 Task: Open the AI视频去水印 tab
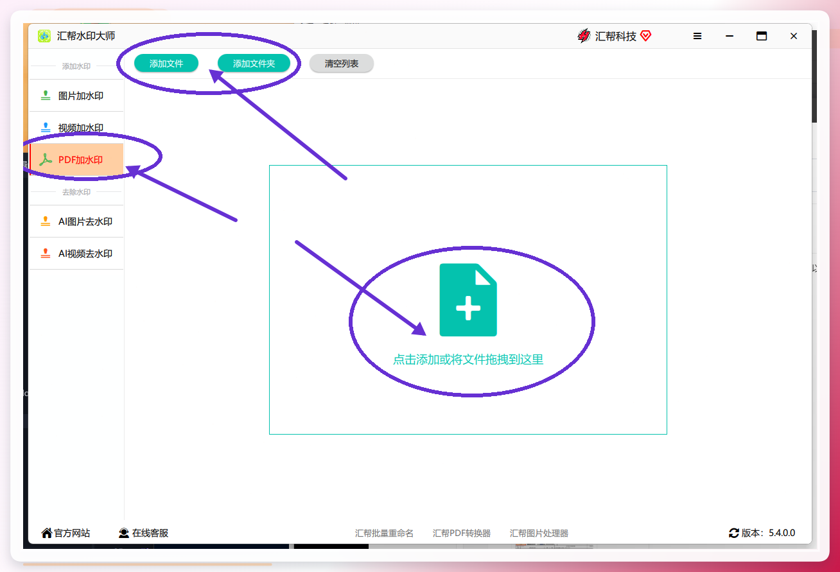point(76,254)
